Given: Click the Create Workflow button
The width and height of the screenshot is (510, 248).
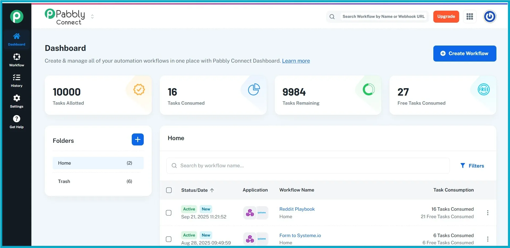Looking at the screenshot, I should [464, 53].
